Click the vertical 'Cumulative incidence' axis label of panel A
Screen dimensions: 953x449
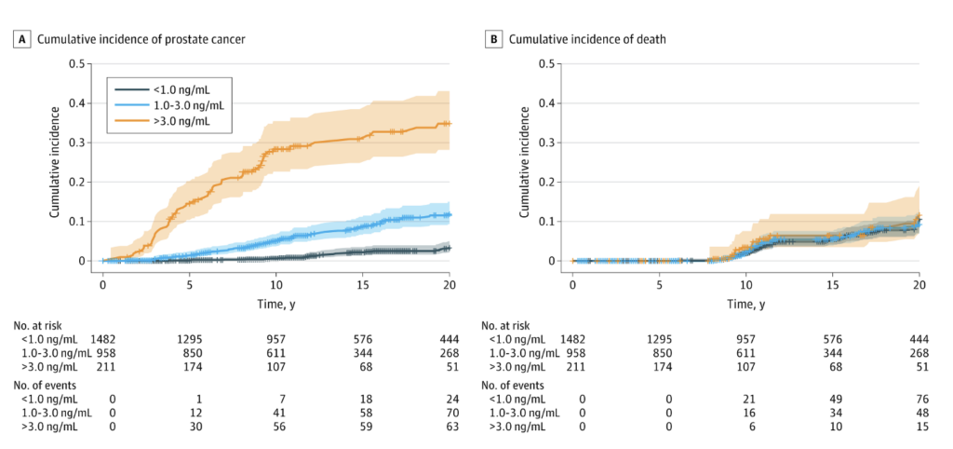(55, 163)
